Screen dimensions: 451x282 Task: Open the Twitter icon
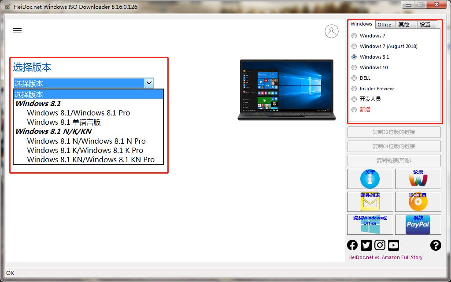tap(366, 245)
